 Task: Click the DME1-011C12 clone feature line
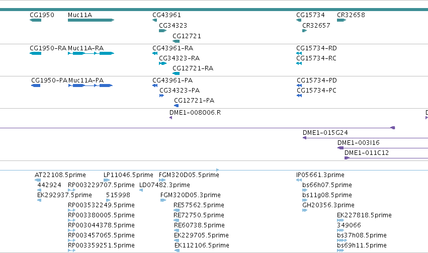(x=386, y=158)
